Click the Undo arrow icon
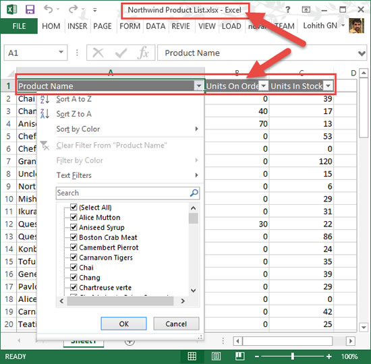The image size is (371, 364). coord(49,9)
